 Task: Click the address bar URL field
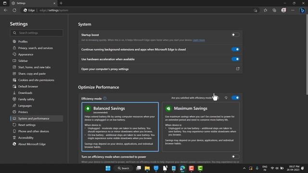coord(138,10)
